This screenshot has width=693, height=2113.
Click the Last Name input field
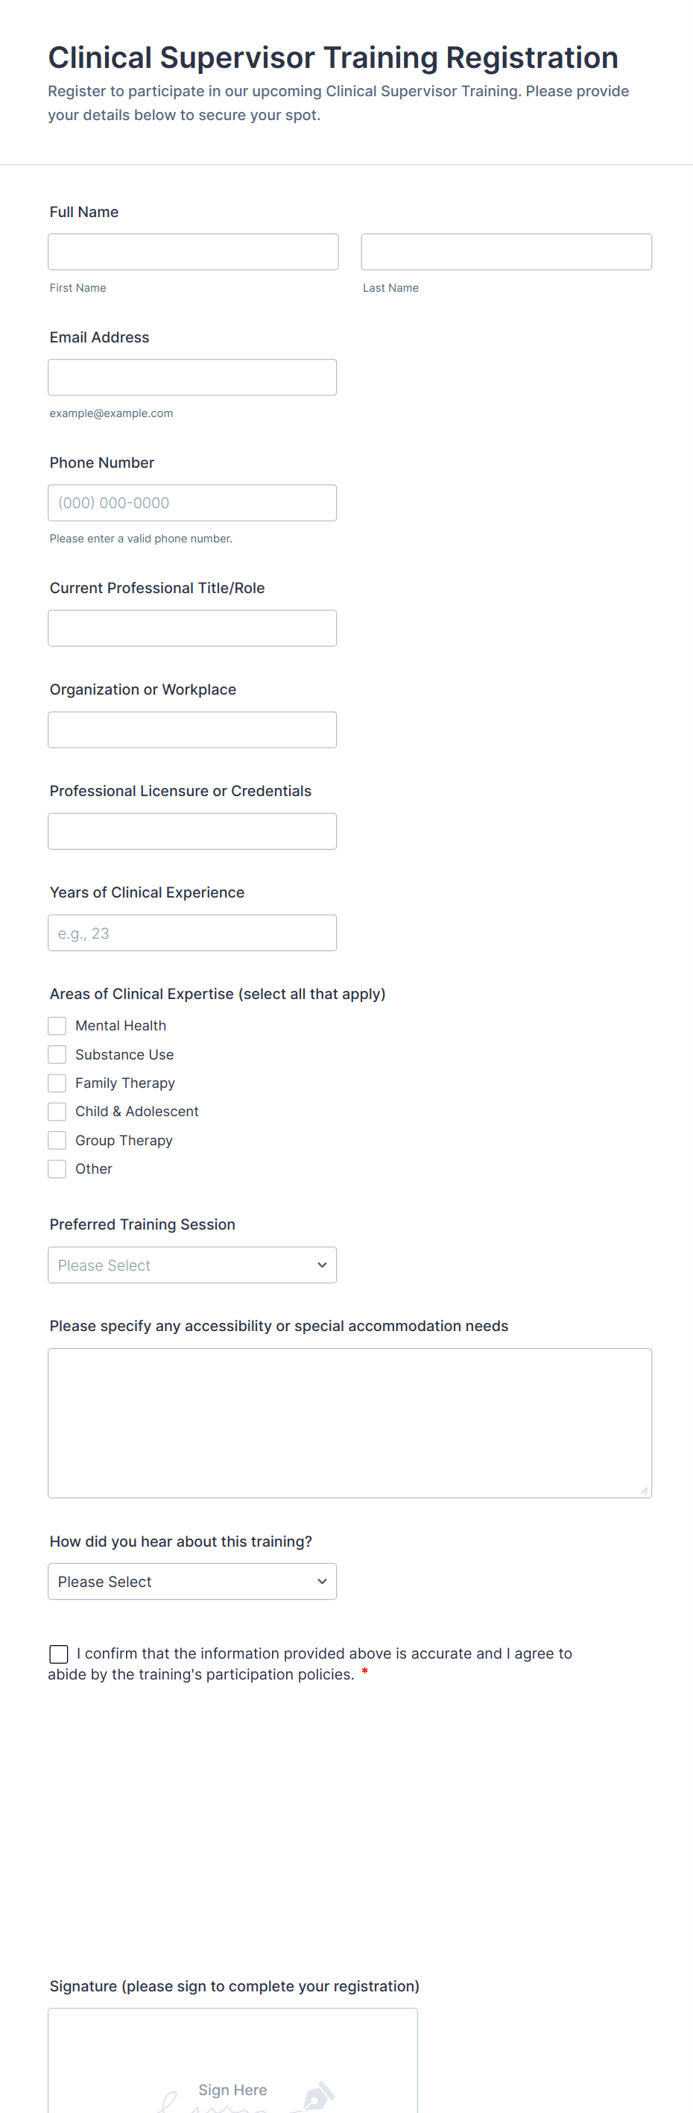click(505, 252)
